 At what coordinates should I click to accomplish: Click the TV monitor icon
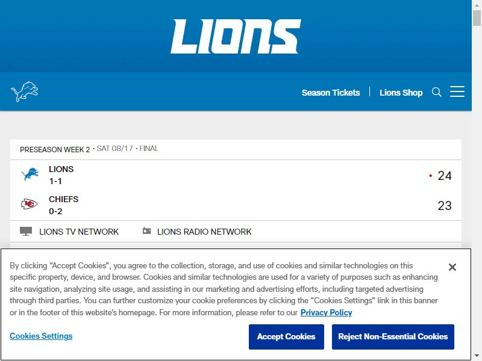click(x=26, y=232)
